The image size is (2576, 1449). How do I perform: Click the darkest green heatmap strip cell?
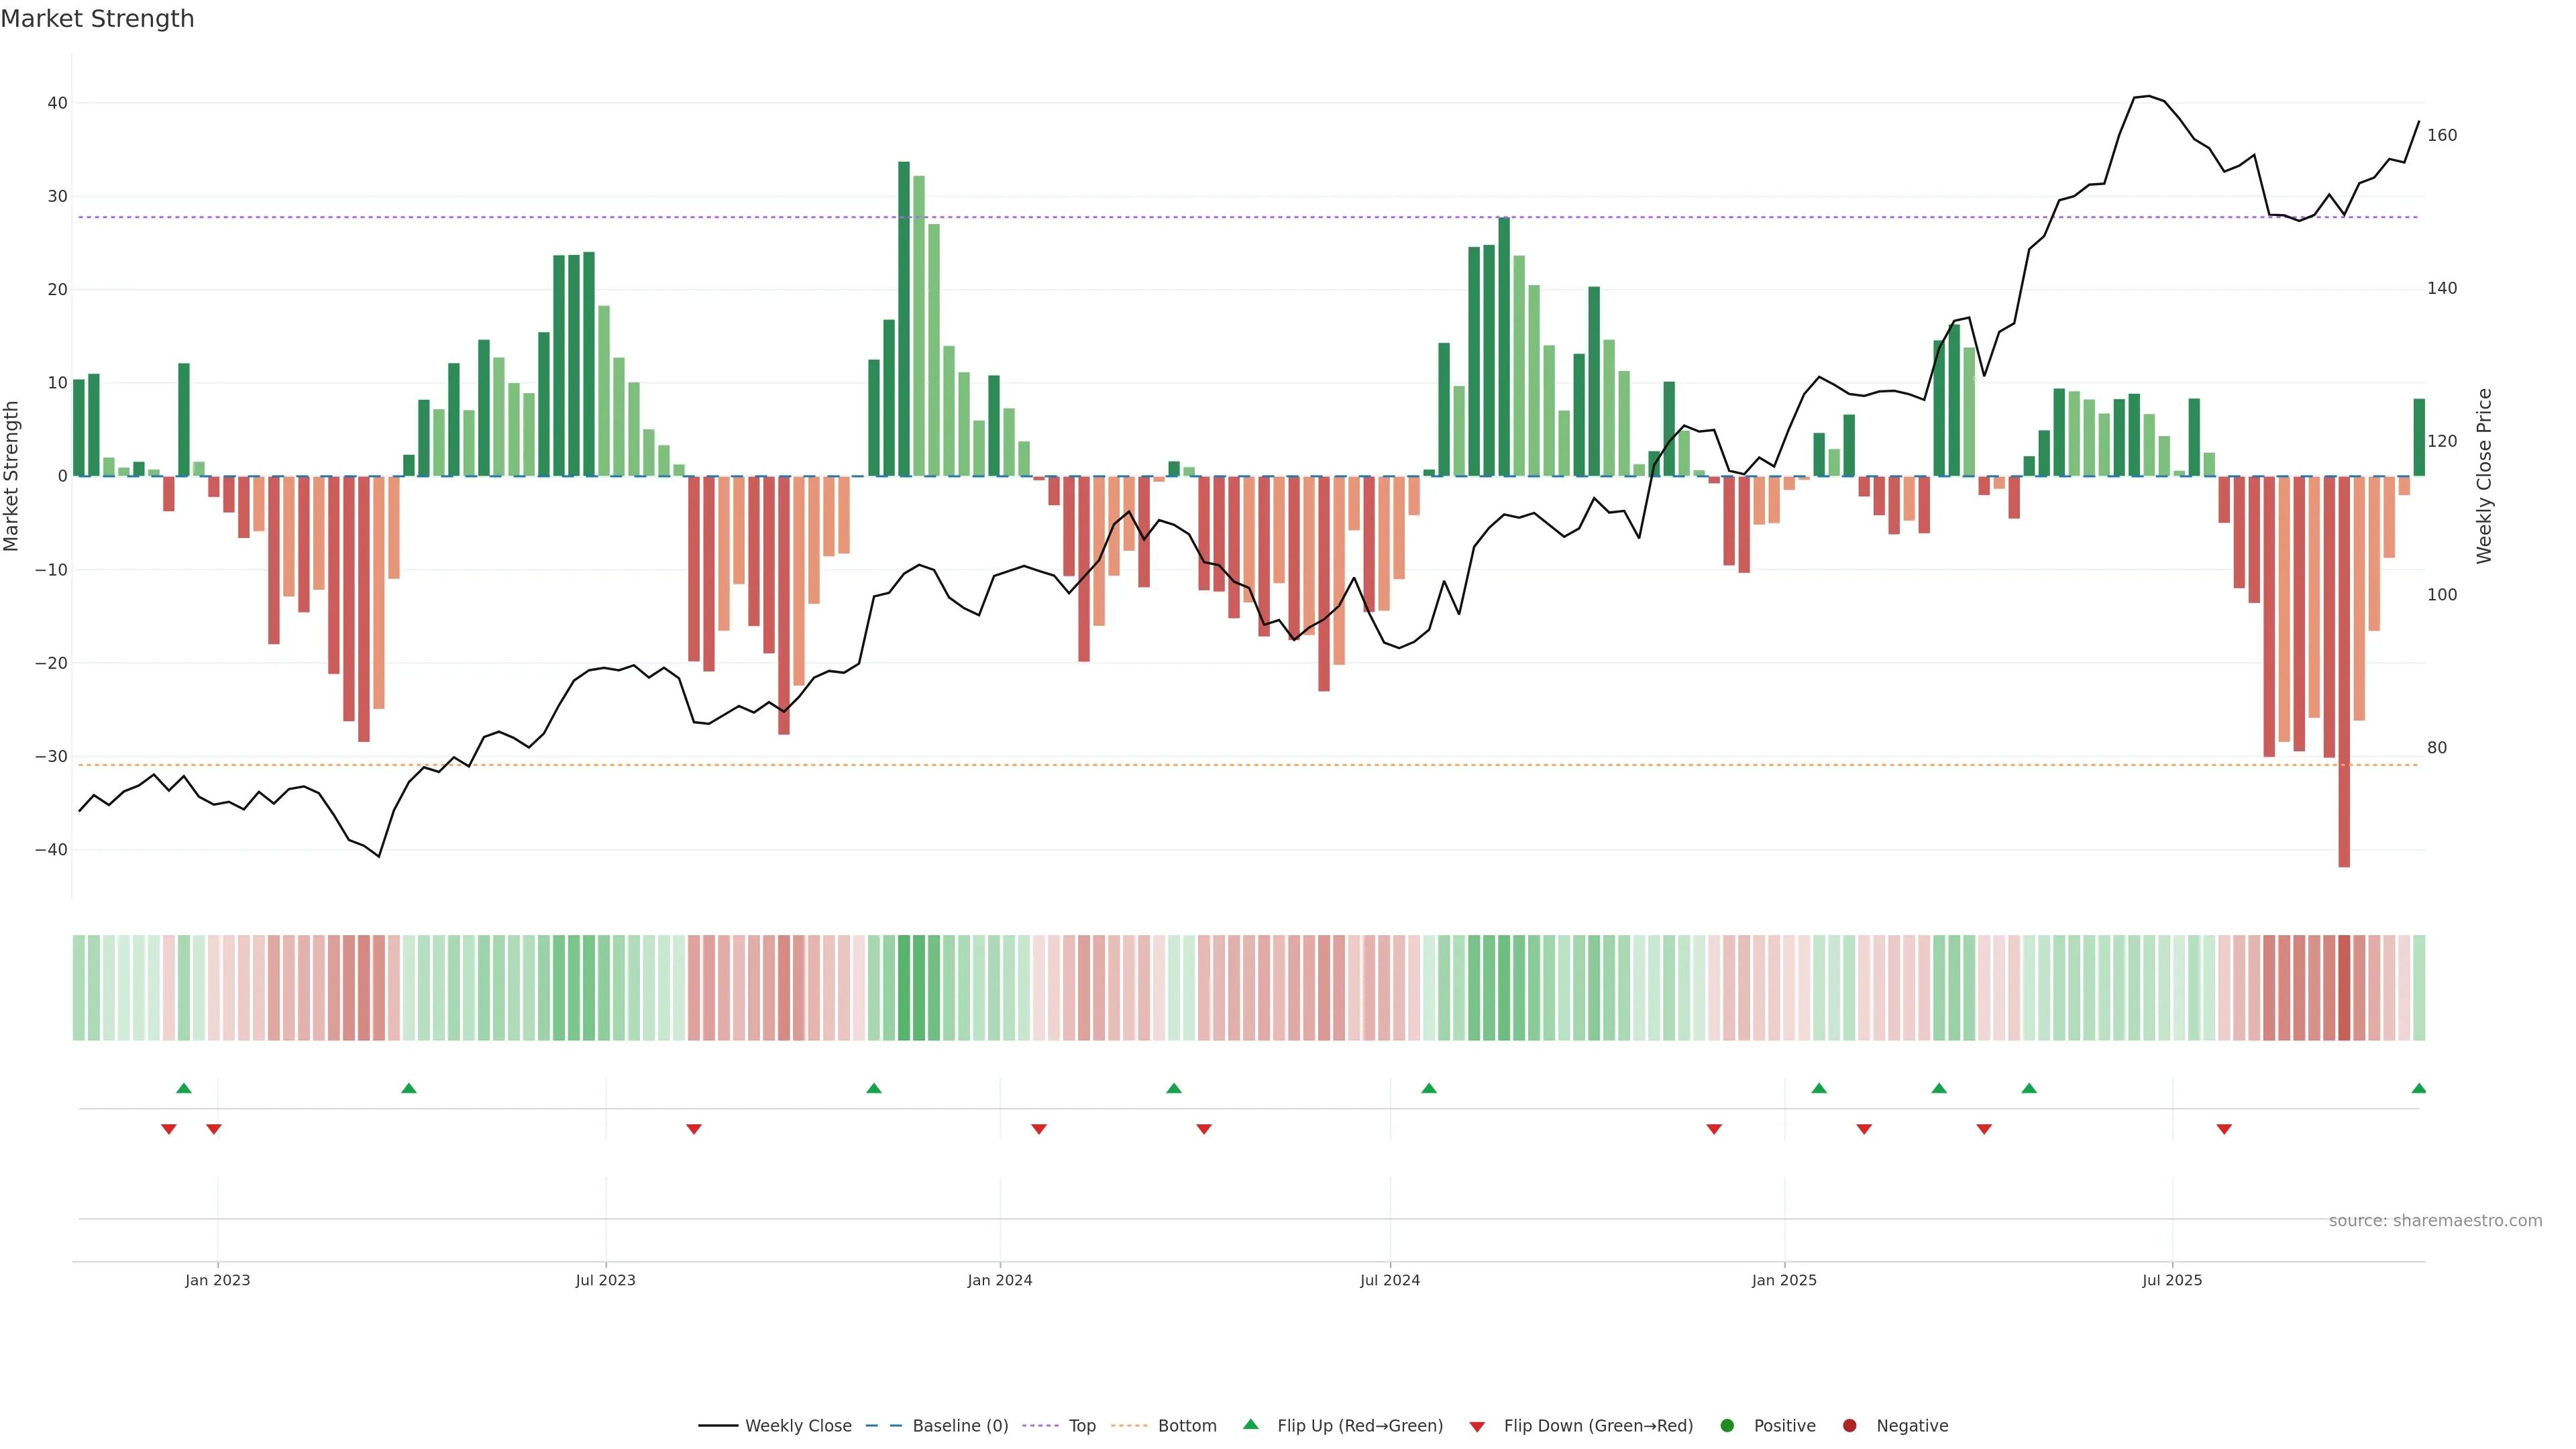point(904,987)
